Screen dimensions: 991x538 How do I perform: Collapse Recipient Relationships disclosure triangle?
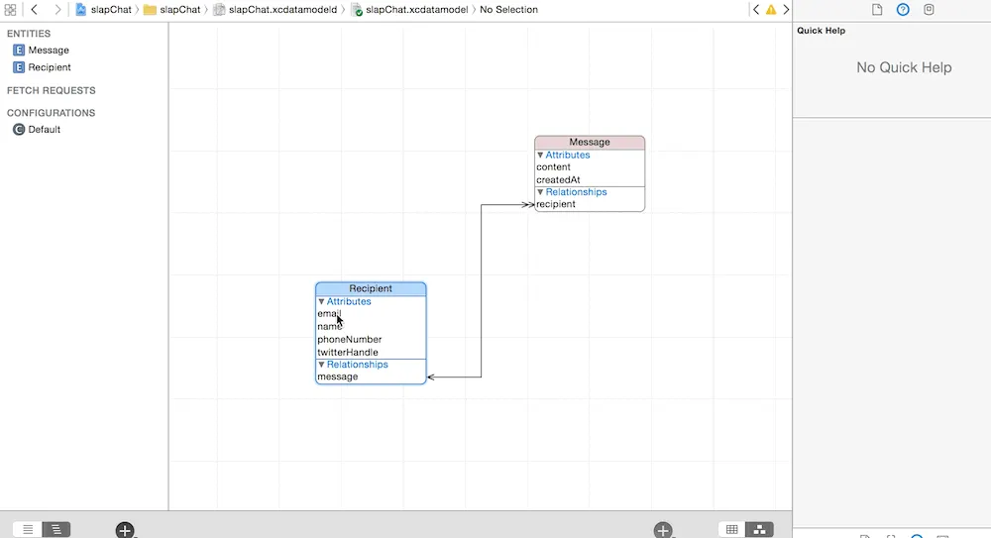point(321,365)
